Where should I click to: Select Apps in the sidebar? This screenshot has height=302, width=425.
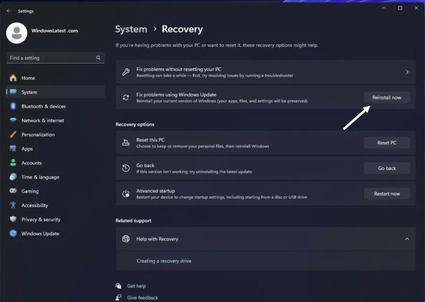click(x=55, y=149)
